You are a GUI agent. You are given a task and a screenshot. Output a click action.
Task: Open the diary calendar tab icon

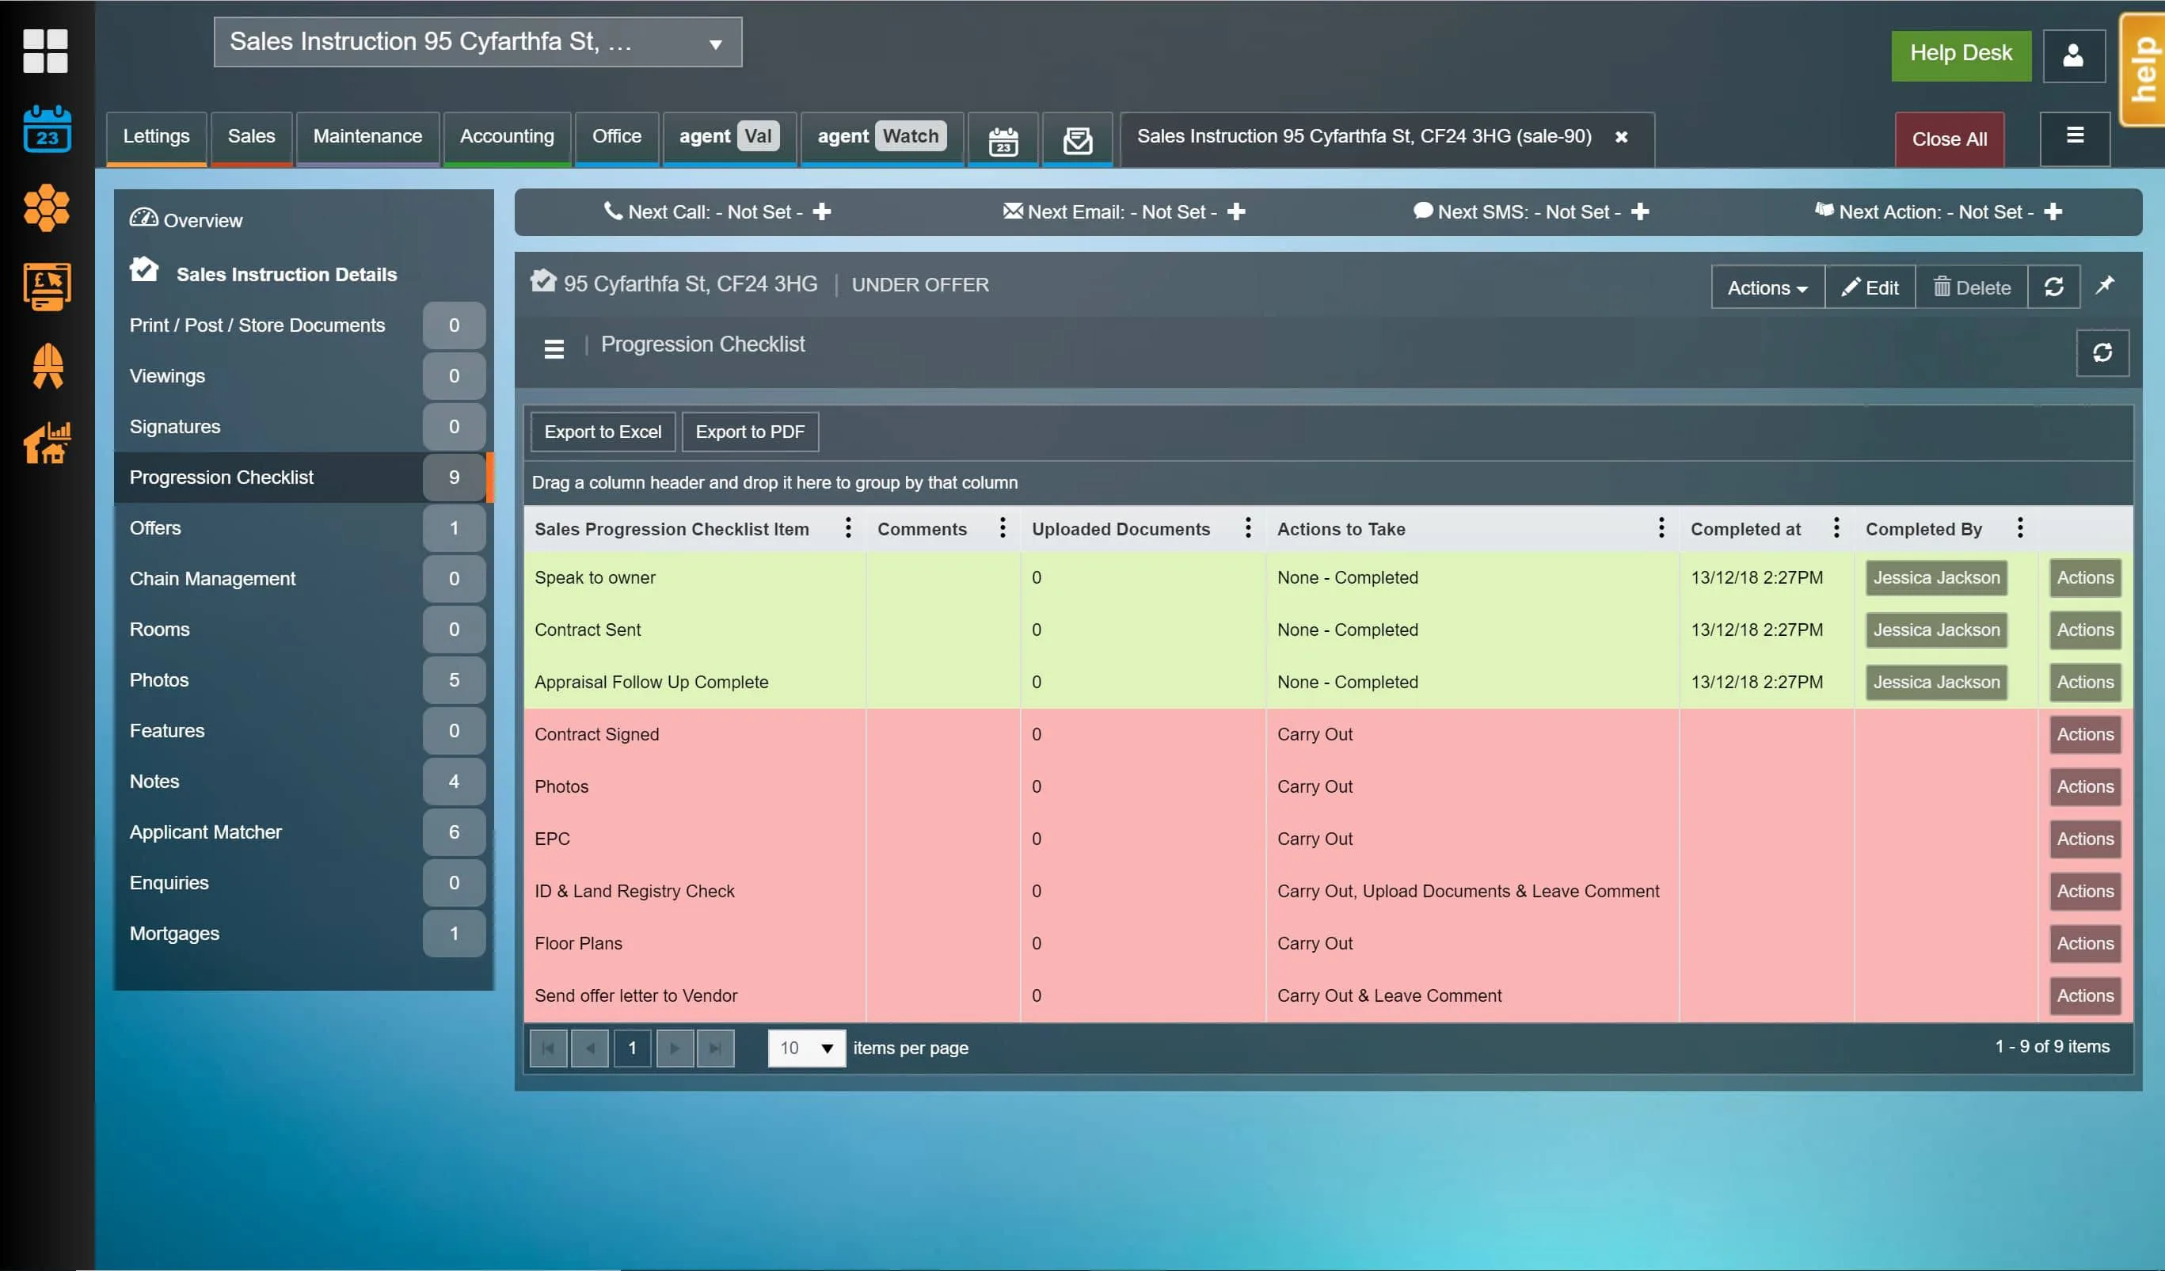1003,140
